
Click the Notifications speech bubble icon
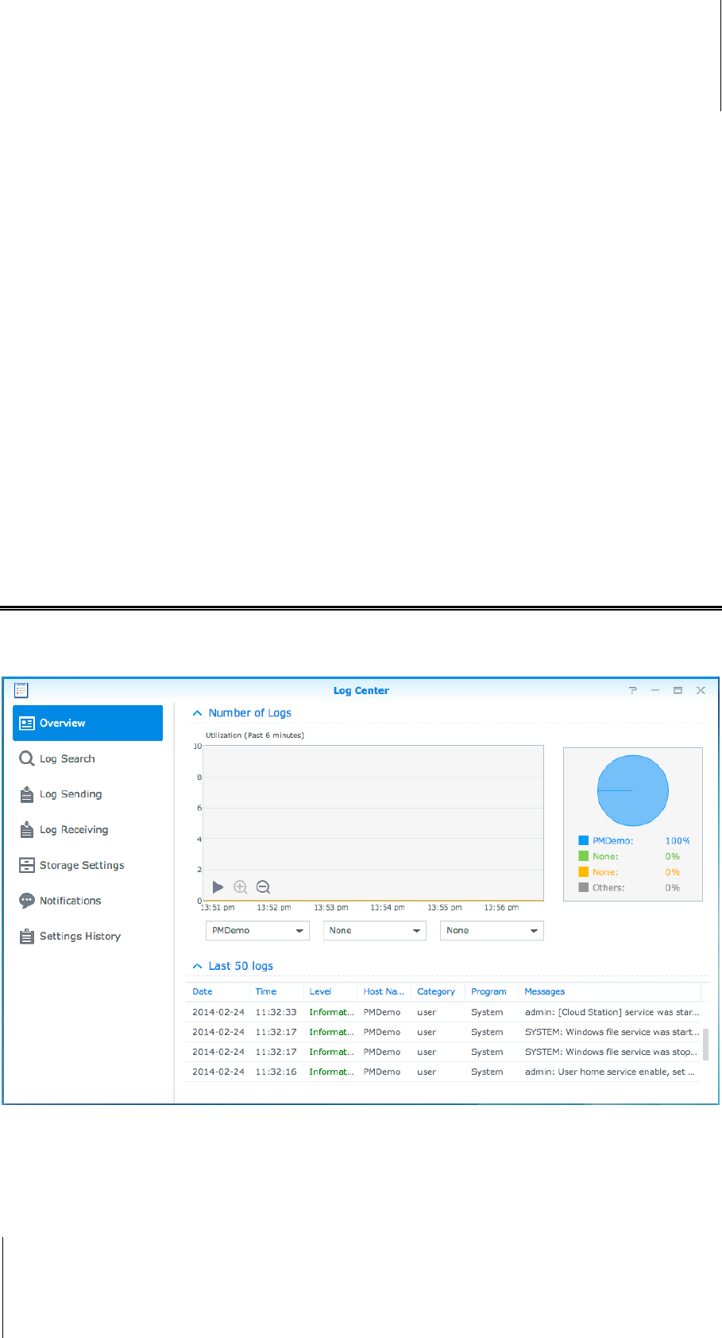27,901
